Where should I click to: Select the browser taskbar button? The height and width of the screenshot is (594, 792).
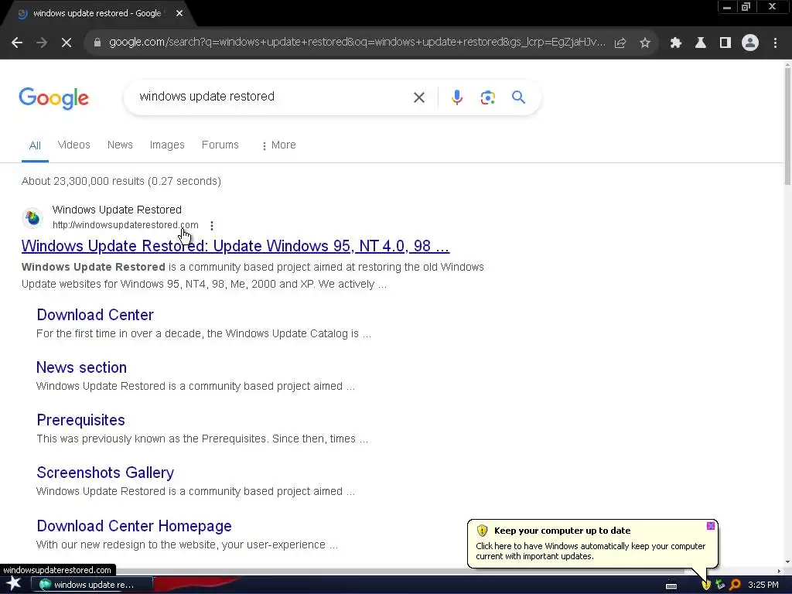click(92, 585)
